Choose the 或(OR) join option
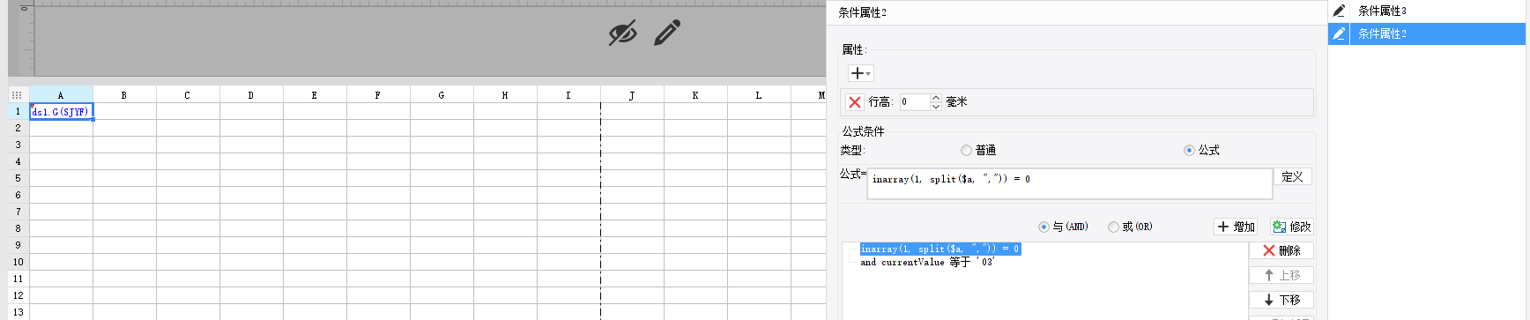The width and height of the screenshot is (1530, 320). (1130, 227)
